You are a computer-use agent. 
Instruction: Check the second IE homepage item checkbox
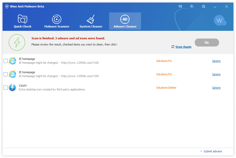[x=6, y=74]
